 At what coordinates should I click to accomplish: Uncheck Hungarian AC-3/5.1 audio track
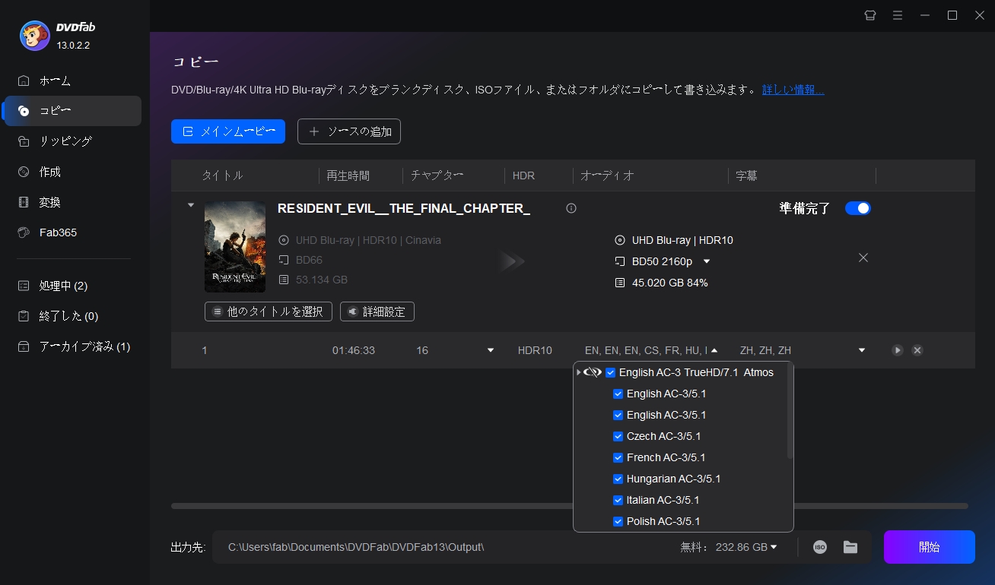618,479
